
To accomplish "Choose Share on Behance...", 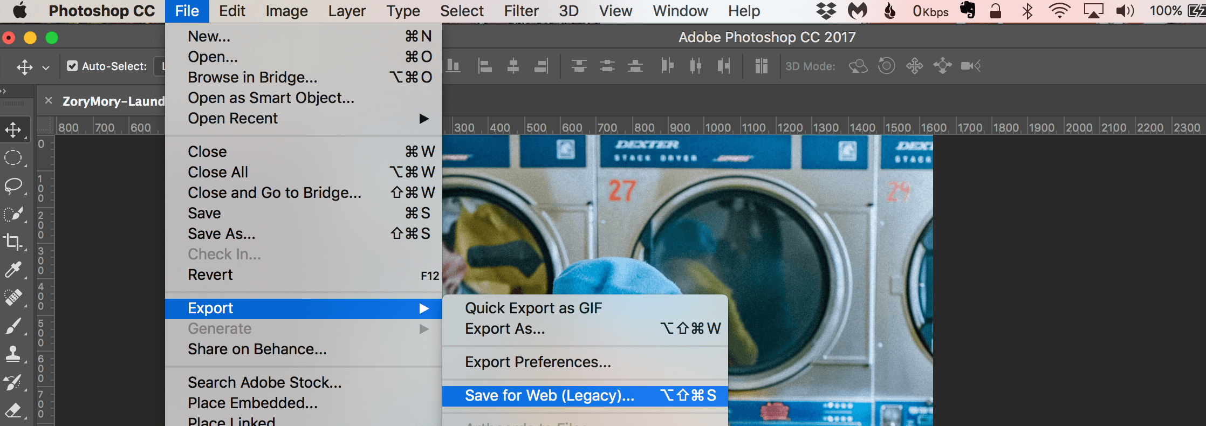I will click(x=304, y=349).
